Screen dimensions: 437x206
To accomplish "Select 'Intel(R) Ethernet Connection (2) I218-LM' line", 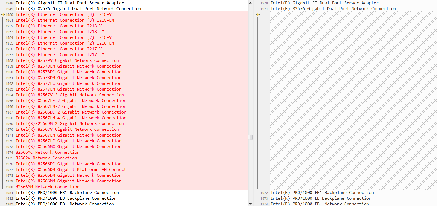I will [x=65, y=43].
